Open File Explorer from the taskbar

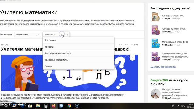(38, 106)
